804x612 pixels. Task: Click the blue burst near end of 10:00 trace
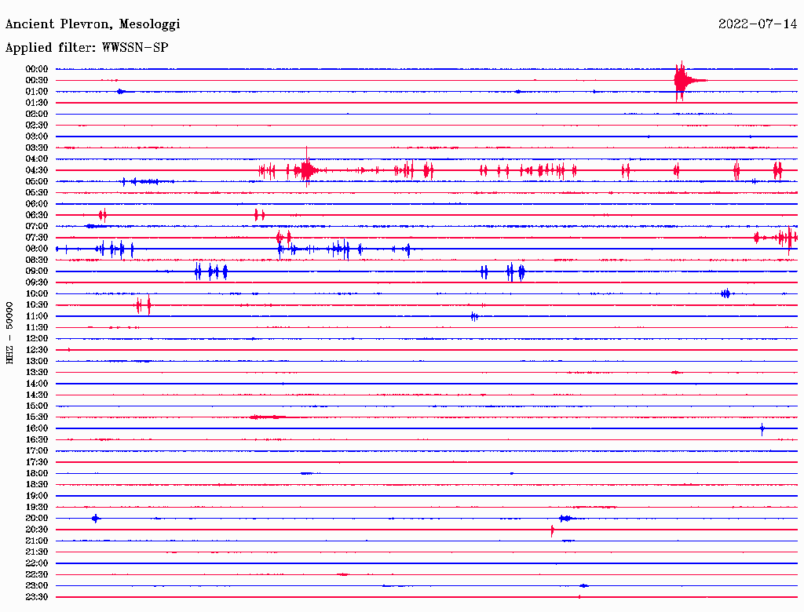click(x=726, y=293)
